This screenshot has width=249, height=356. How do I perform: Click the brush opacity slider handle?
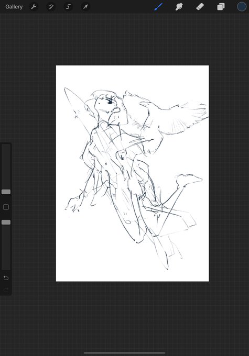tap(6, 222)
